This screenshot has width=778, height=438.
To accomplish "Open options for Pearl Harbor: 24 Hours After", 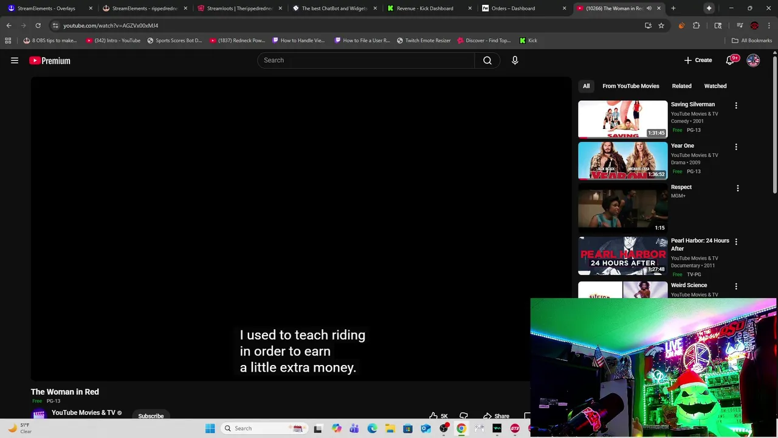I will pyautogui.click(x=736, y=242).
